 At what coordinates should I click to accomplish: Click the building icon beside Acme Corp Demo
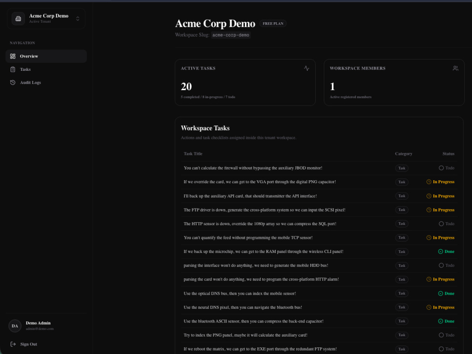[18, 19]
